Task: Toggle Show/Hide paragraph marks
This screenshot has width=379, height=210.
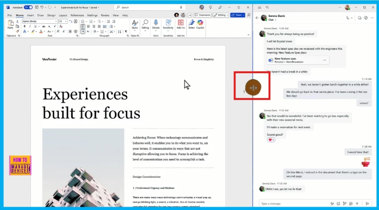Action: click(x=126, y=32)
